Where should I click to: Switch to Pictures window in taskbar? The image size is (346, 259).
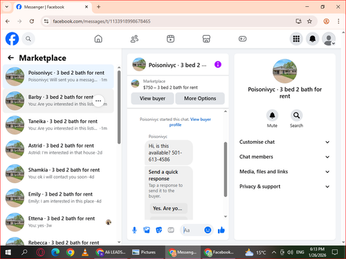[x=147, y=252]
